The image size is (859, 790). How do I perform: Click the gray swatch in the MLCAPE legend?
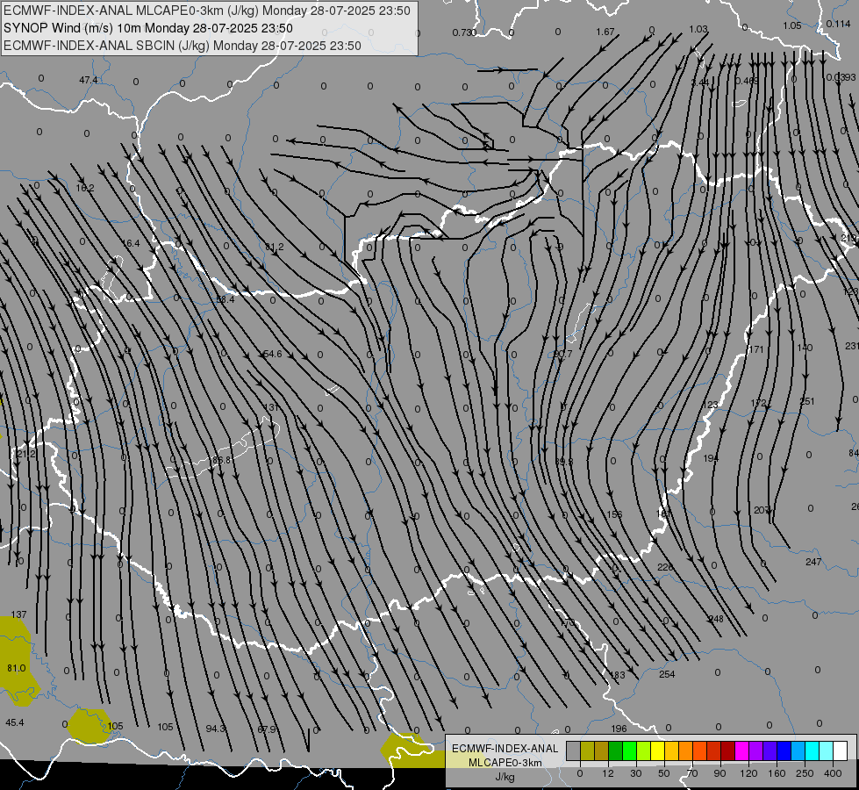573,750
